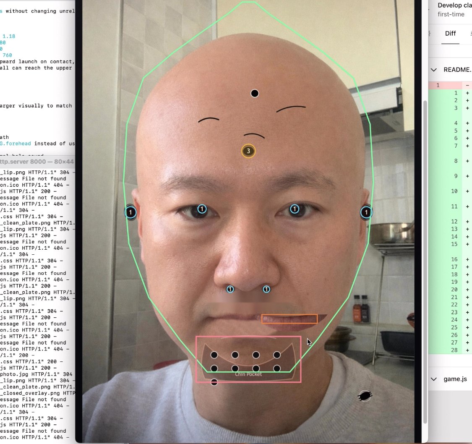Tap the blue 1 marker on left nostril
The width and height of the screenshot is (472, 444).
tap(230, 289)
